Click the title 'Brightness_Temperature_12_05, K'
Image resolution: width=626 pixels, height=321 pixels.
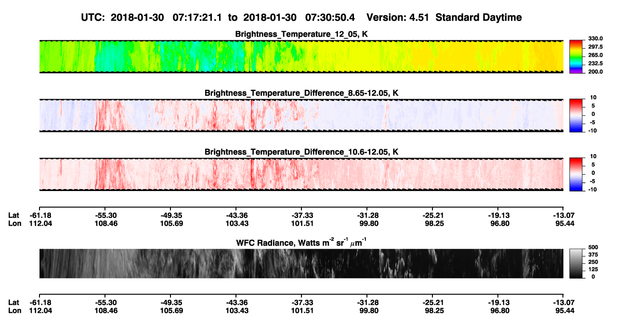pos(302,35)
